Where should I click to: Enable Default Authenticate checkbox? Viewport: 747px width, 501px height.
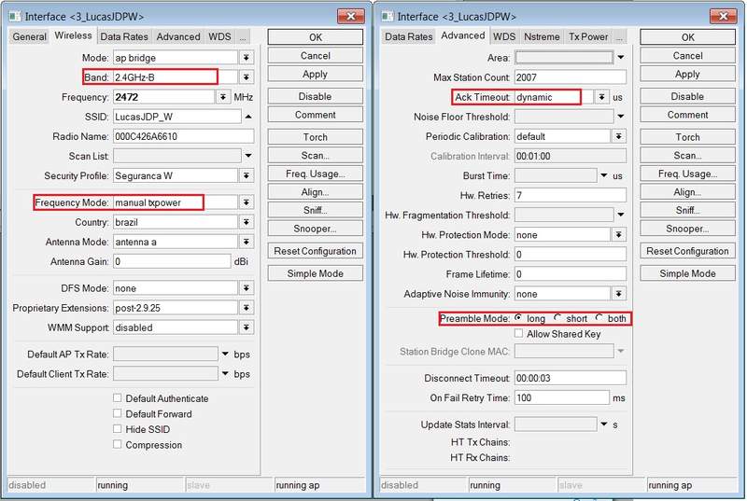click(118, 397)
